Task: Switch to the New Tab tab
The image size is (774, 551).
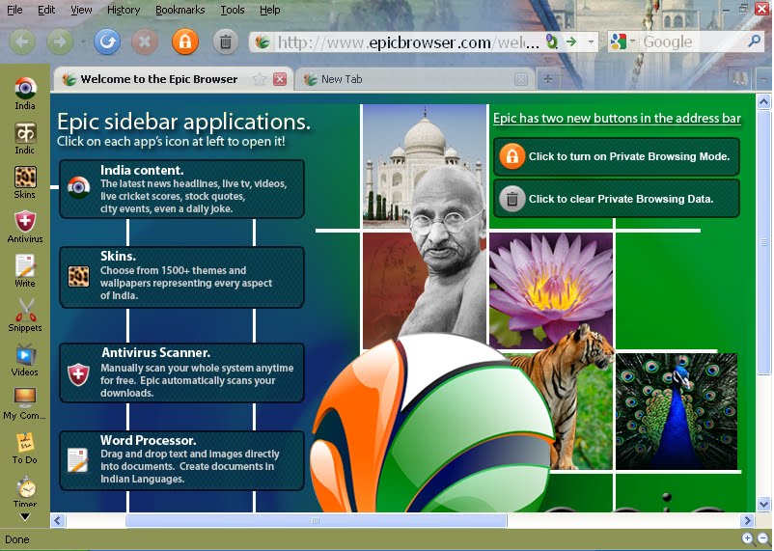Action: 414,79
